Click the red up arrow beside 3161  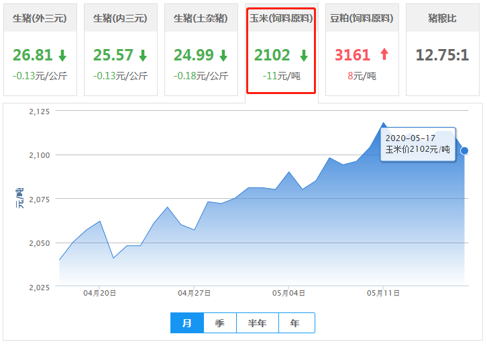pyautogui.click(x=384, y=55)
